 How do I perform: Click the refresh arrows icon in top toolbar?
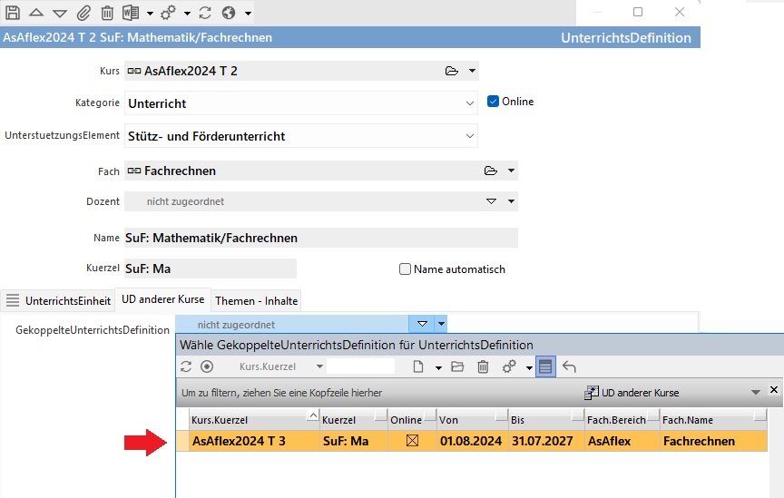(x=205, y=13)
